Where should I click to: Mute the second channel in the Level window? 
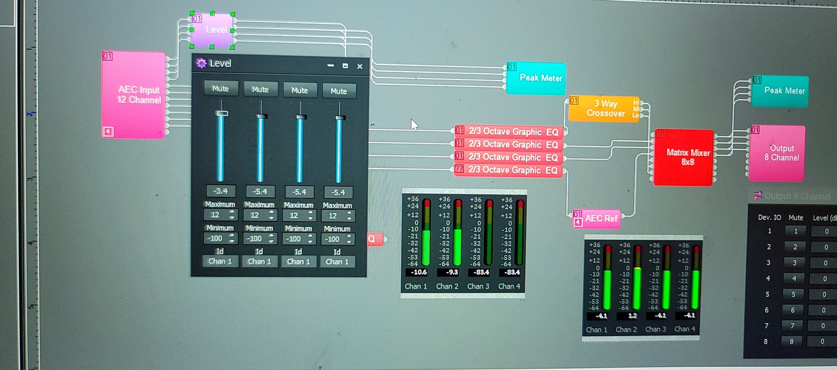pos(260,89)
